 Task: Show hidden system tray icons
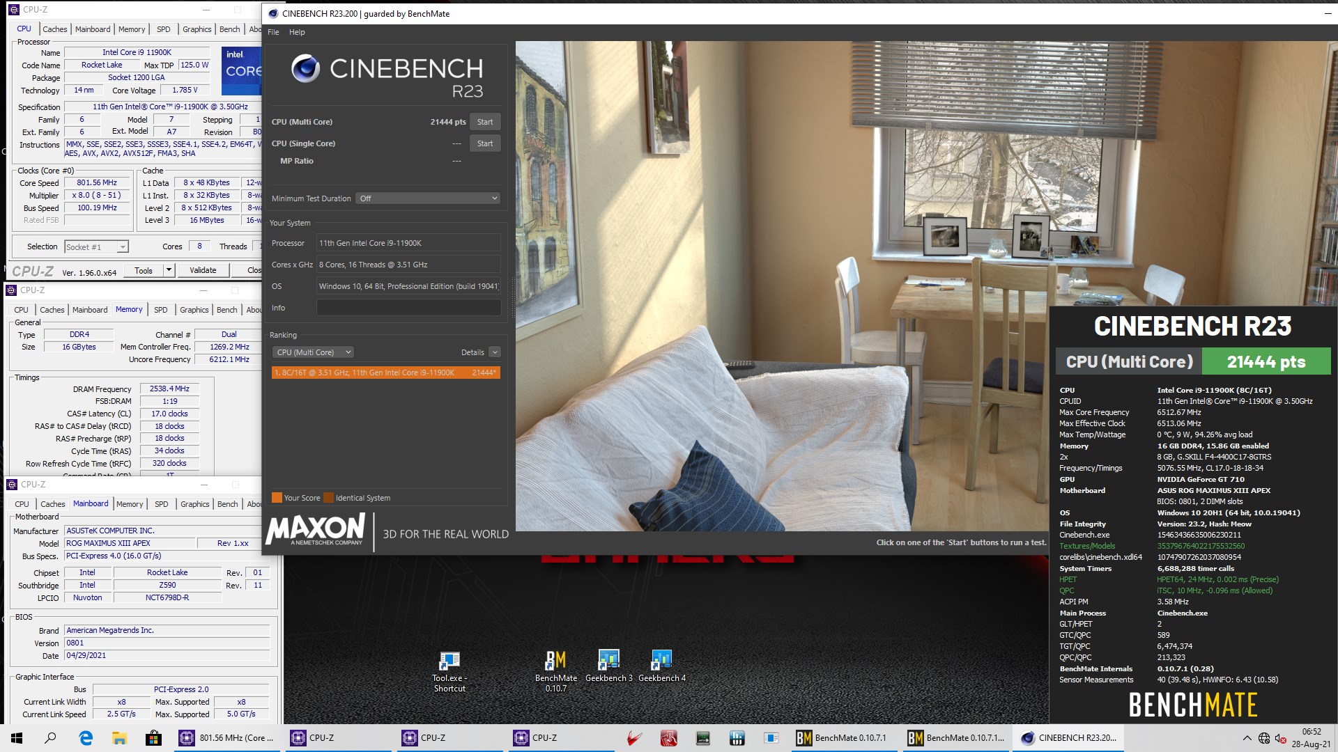(1247, 738)
